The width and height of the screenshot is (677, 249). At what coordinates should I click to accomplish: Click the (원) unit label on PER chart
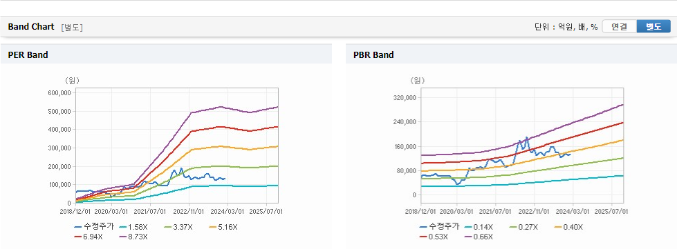tap(72, 80)
